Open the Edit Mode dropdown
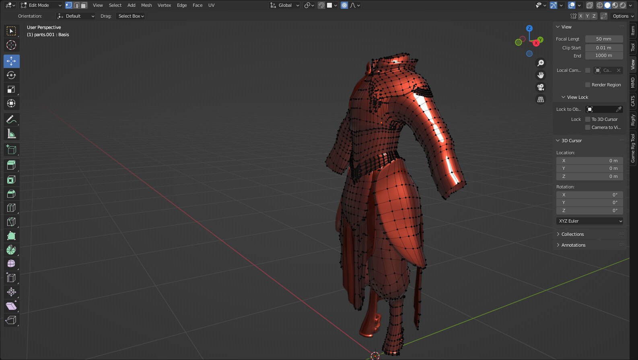Screen dimensions: 638x360 pos(41,5)
